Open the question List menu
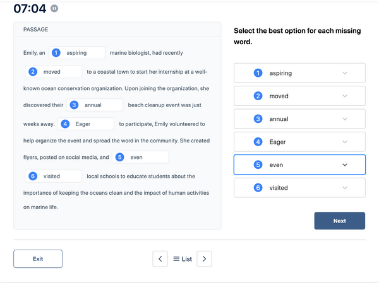 tap(183, 259)
